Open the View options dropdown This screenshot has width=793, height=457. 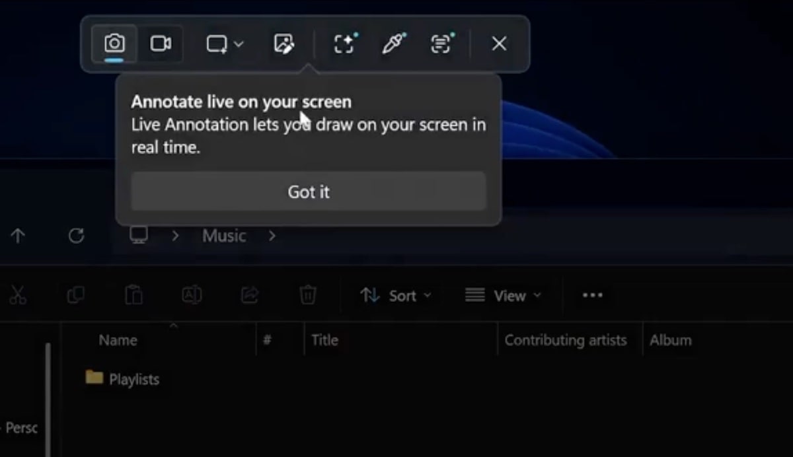(503, 296)
